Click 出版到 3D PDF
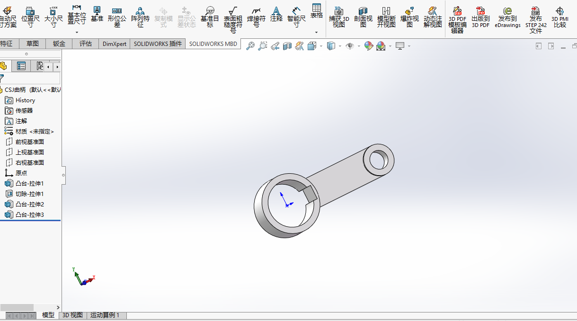 [480, 17]
